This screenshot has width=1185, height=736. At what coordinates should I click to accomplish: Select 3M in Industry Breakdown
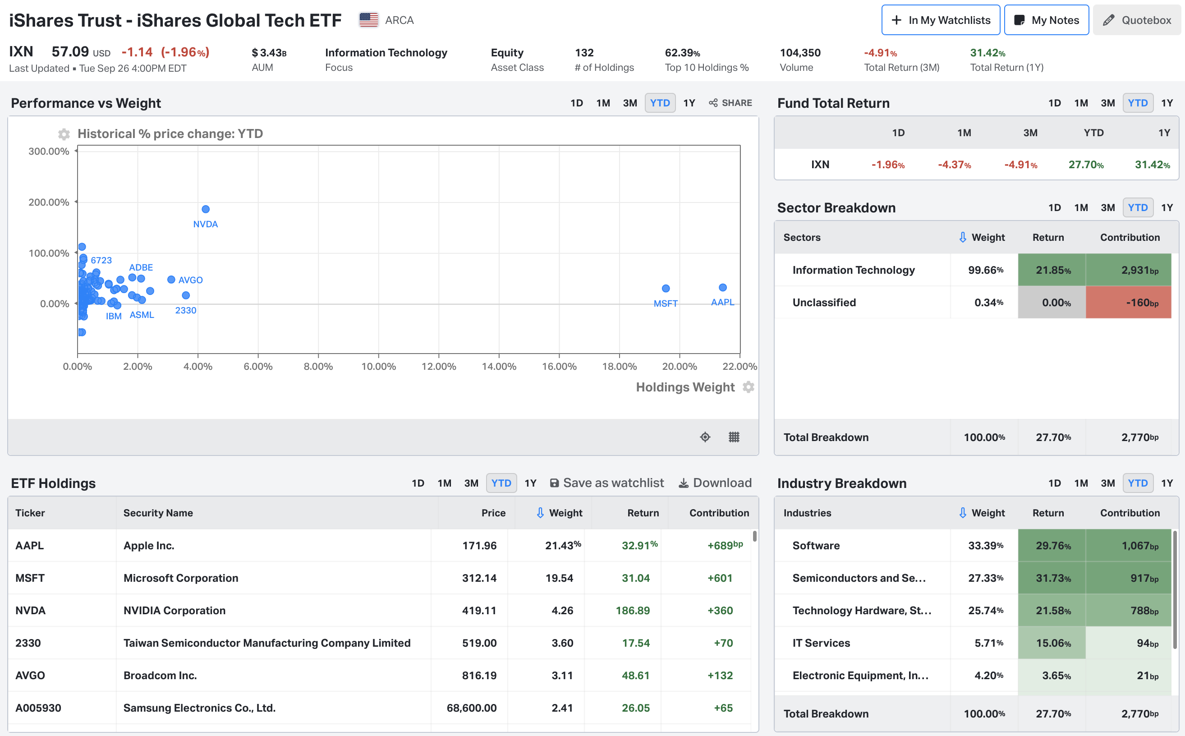(x=1107, y=483)
